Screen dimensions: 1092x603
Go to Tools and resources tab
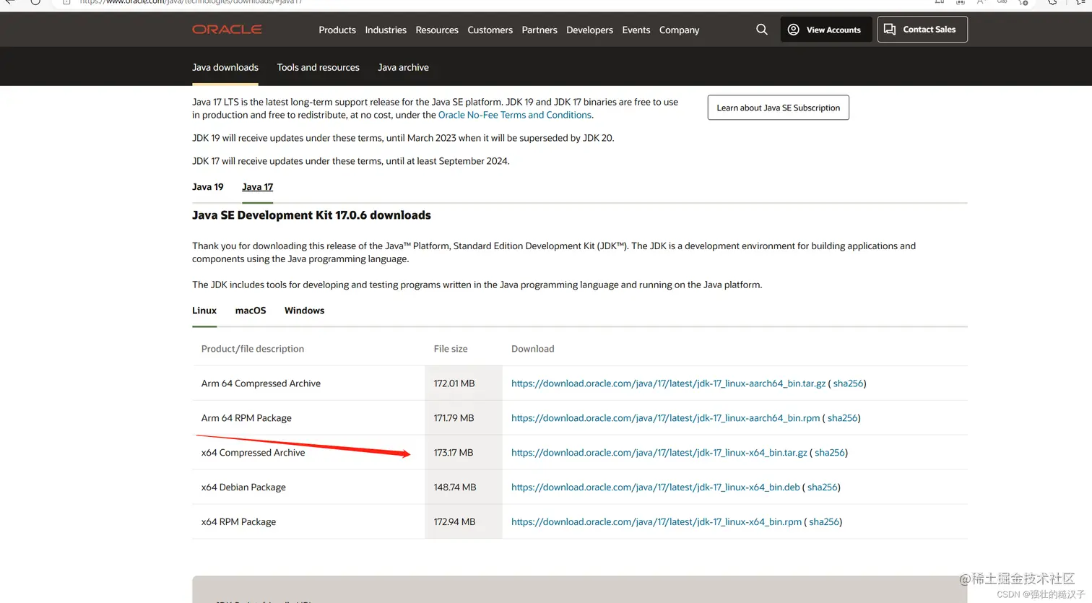pos(318,67)
